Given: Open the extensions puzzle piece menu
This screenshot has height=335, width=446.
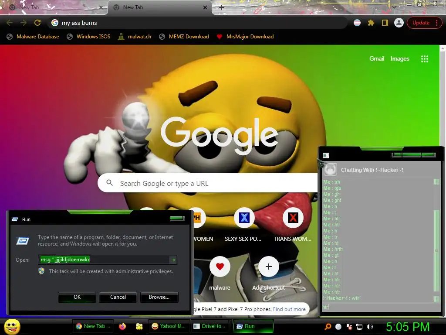Looking at the screenshot, I should click(371, 23).
